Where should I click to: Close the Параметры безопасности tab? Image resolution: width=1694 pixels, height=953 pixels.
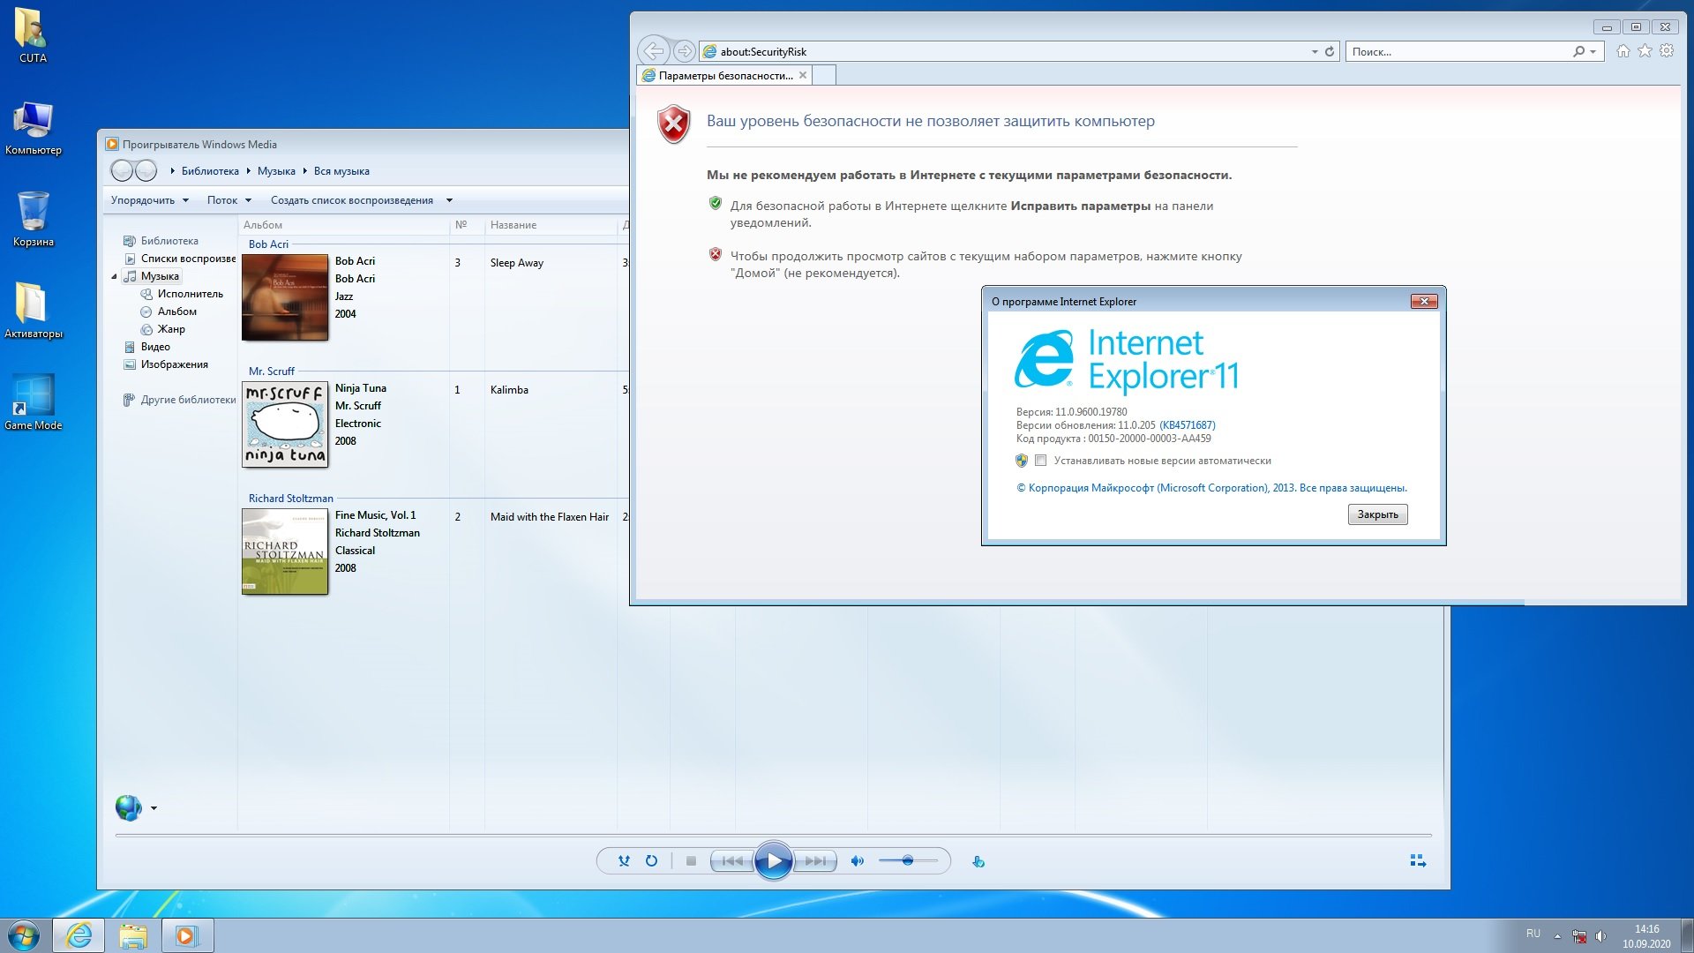coord(803,76)
